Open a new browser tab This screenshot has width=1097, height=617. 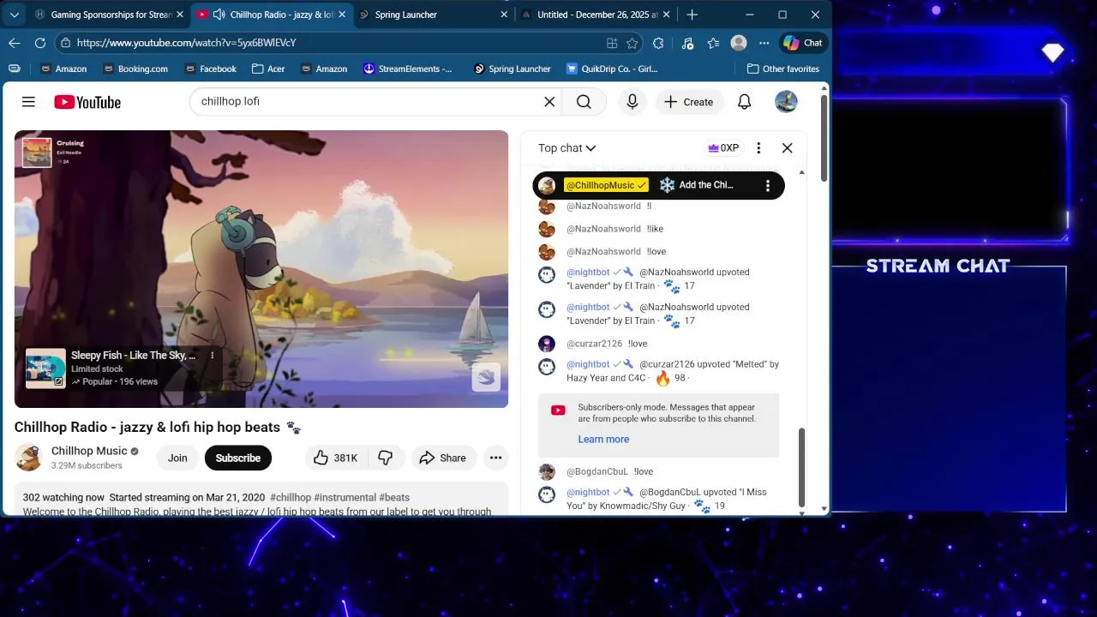point(692,15)
